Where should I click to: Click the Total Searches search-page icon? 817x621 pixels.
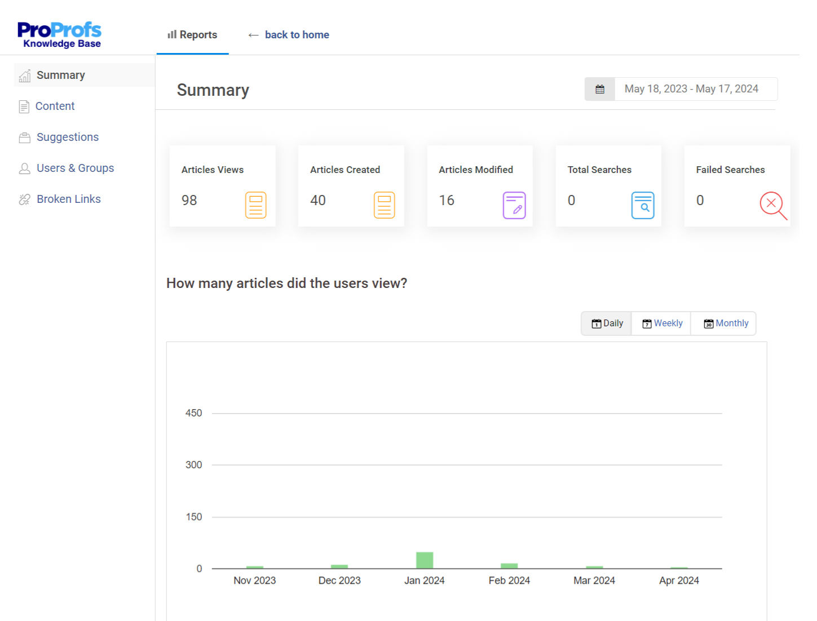pos(643,205)
